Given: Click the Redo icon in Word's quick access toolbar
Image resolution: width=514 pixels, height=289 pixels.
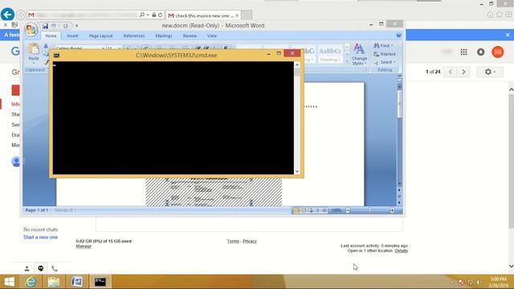Looking at the screenshot, I should pos(65,26).
